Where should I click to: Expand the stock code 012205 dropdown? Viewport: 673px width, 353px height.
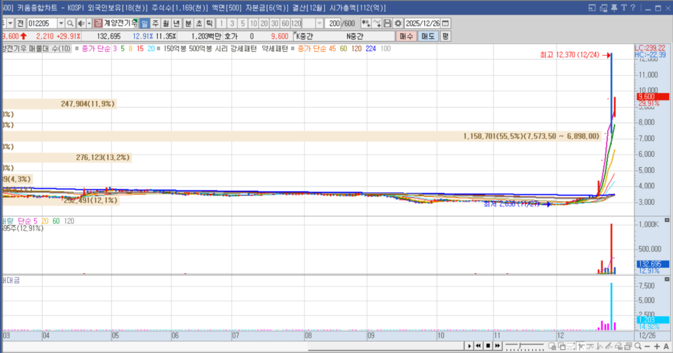coord(60,23)
